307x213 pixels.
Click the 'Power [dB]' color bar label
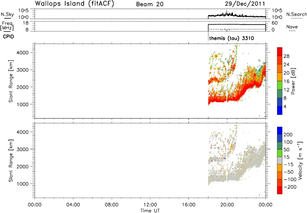click(x=293, y=81)
